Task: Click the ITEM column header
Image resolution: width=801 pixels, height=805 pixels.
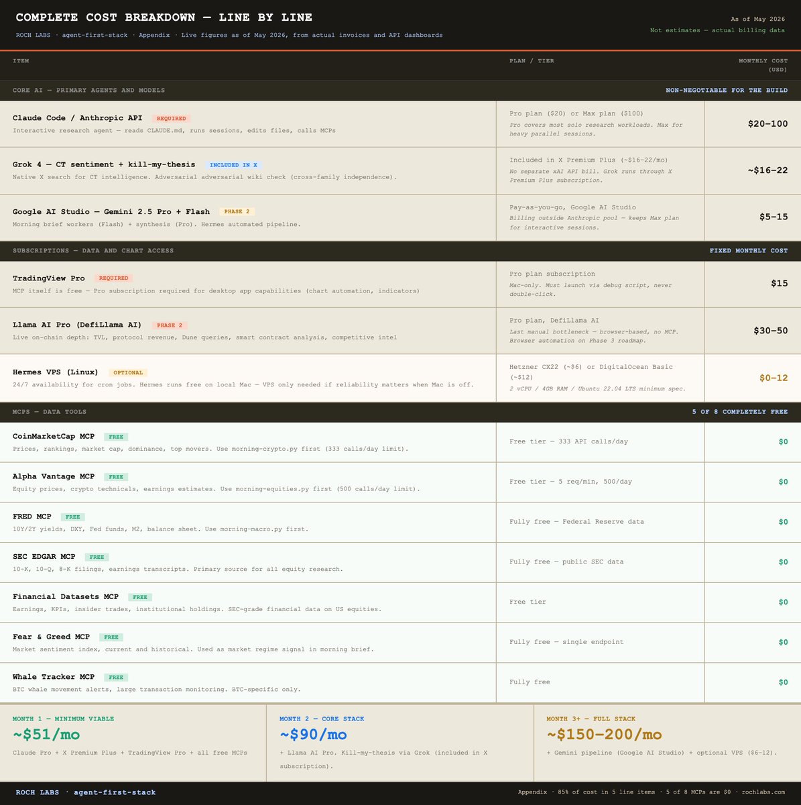Action: click(21, 61)
